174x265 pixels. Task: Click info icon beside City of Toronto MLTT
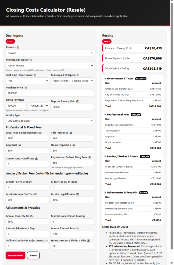point(128,95)
